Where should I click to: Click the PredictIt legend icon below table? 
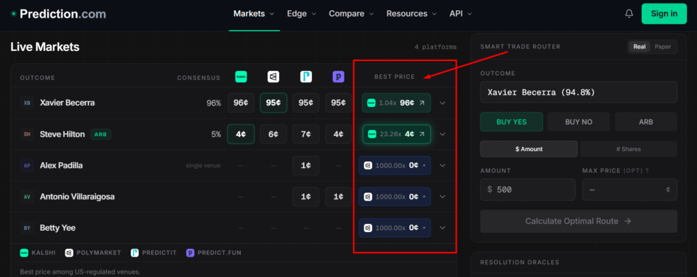(x=135, y=252)
